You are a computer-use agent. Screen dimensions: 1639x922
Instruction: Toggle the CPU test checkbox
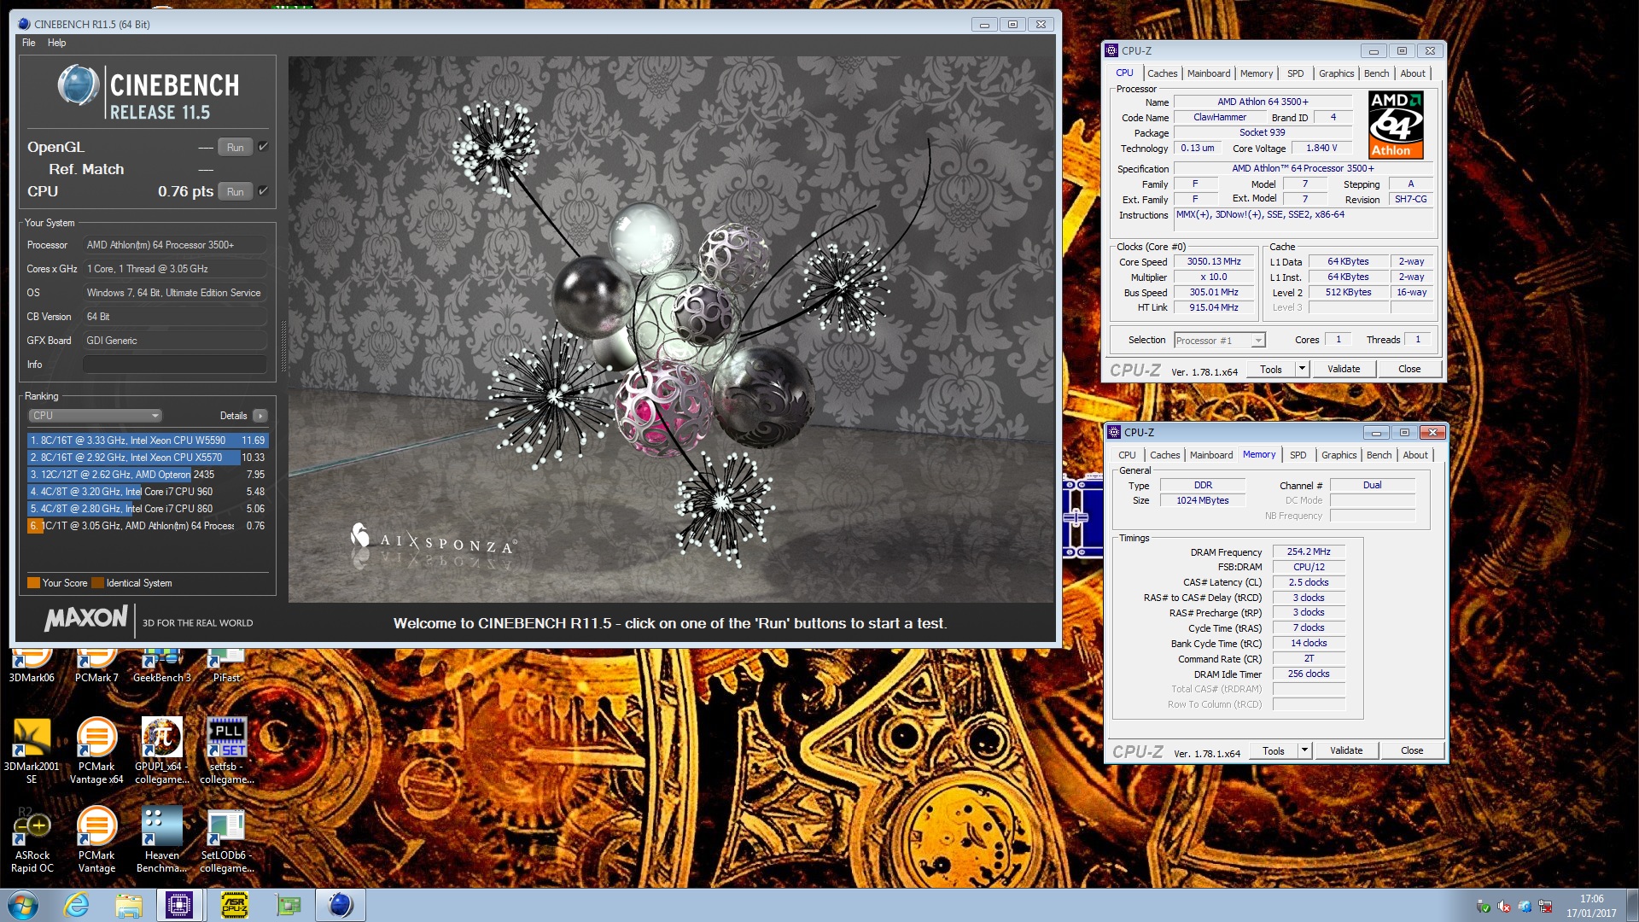pos(263,191)
